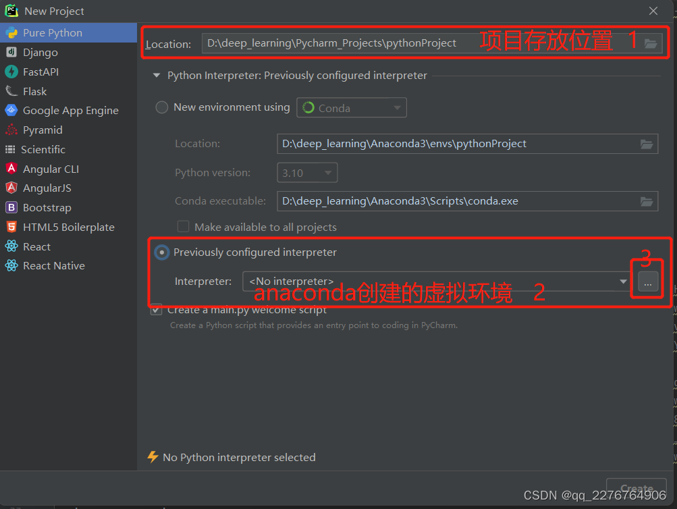Open interpreter settings with ellipsis button
This screenshot has width=677, height=509.
coord(648,282)
